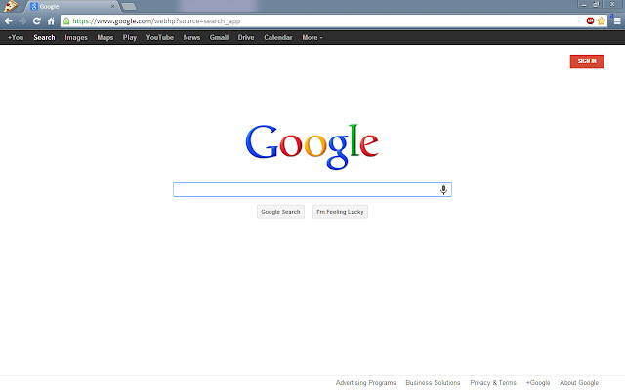Reload the page with refresh icon

[x=37, y=21]
